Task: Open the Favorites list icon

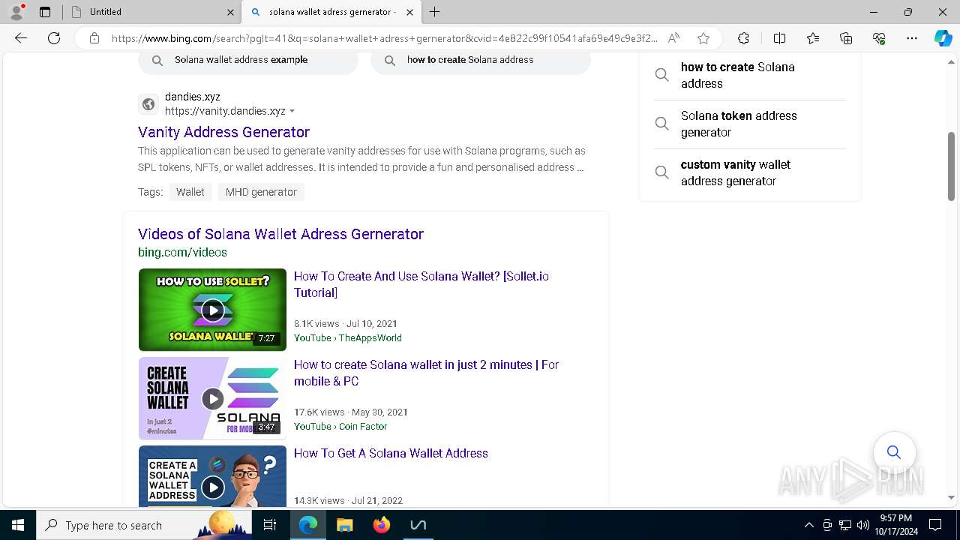Action: point(813,38)
